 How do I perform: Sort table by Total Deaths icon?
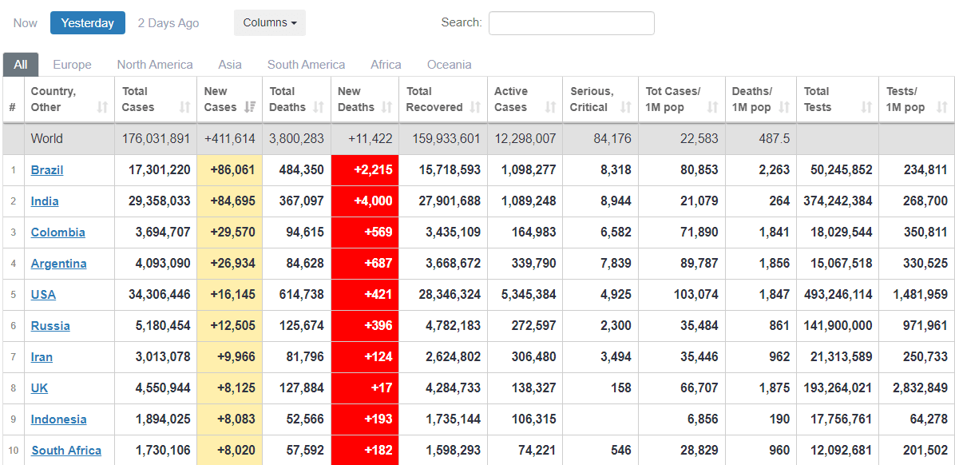319,107
